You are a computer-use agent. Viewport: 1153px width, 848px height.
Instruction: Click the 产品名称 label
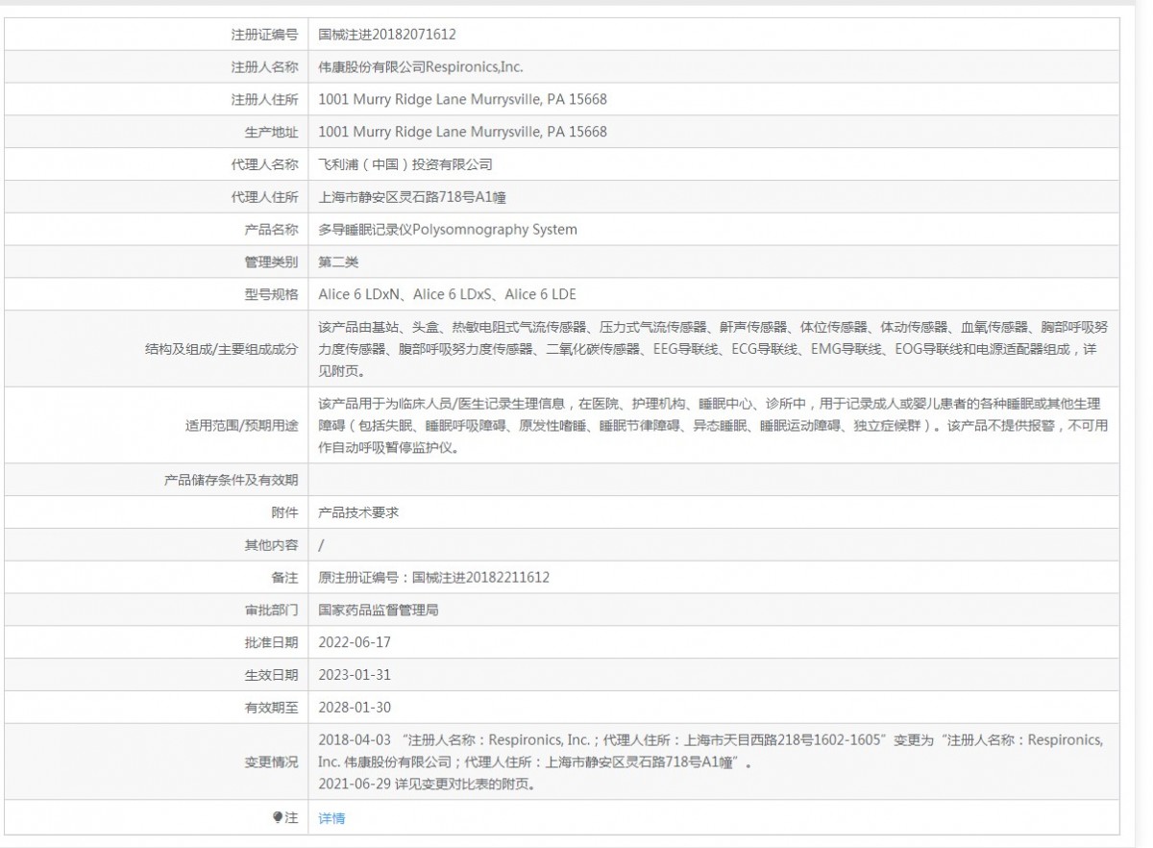tap(271, 230)
